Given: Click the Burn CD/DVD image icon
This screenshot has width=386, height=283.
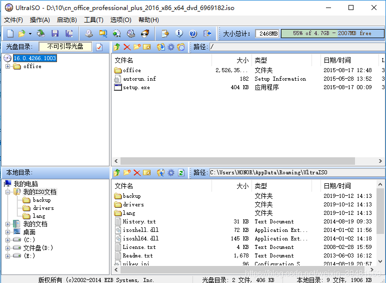Looking at the screenshot, I should 145,33.
